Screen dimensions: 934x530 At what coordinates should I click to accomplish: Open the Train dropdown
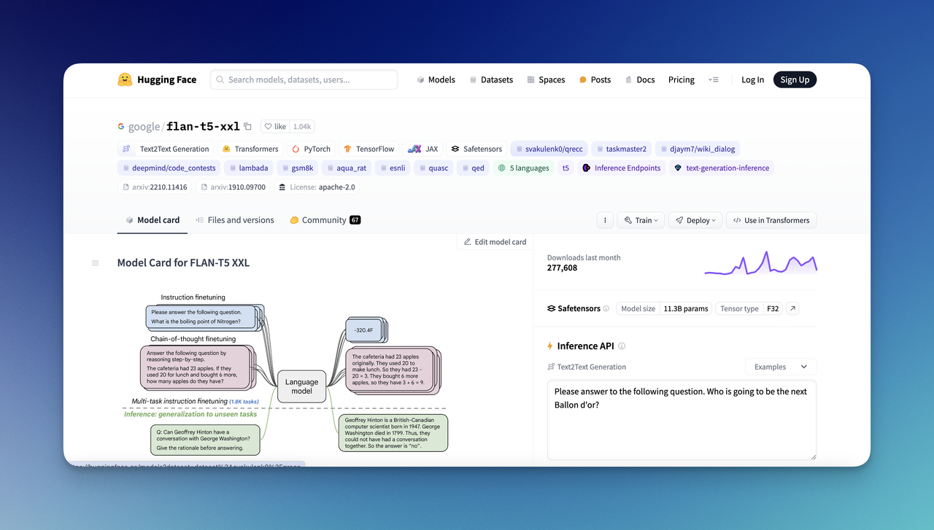click(x=641, y=219)
